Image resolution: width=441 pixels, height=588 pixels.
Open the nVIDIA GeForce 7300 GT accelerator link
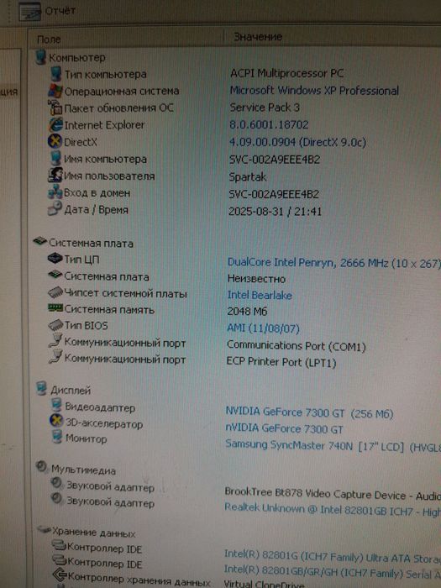point(284,428)
